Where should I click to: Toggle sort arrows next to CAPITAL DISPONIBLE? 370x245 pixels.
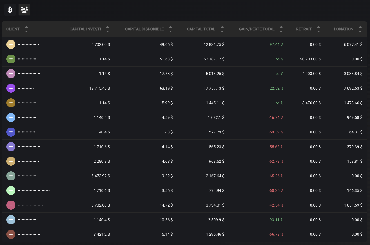point(170,29)
